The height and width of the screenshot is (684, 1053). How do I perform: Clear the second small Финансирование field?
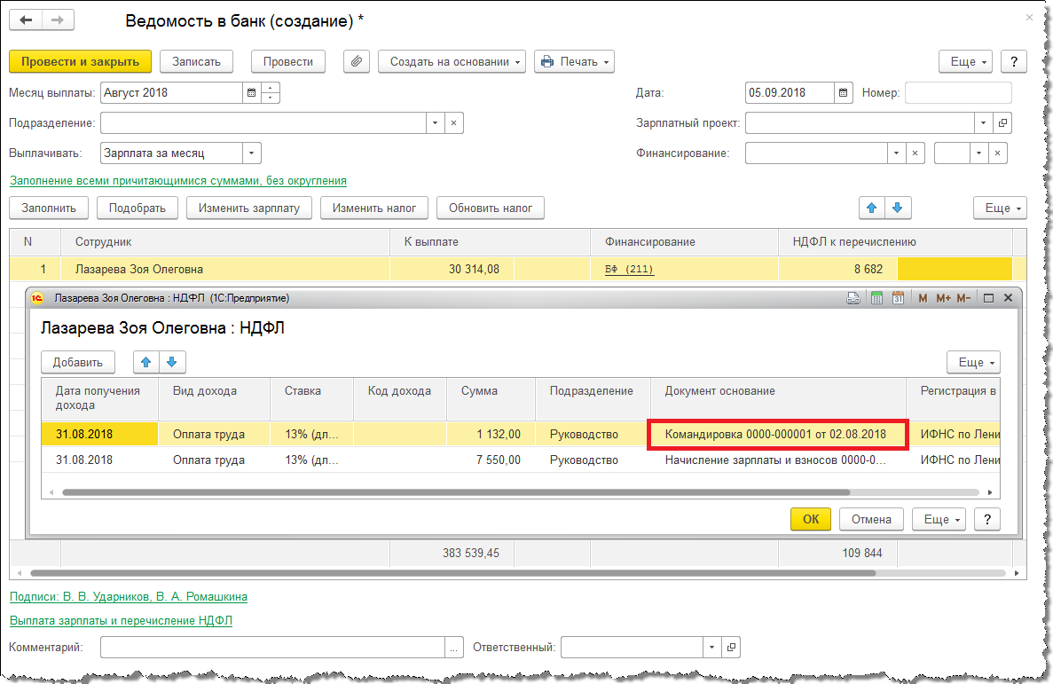click(998, 153)
